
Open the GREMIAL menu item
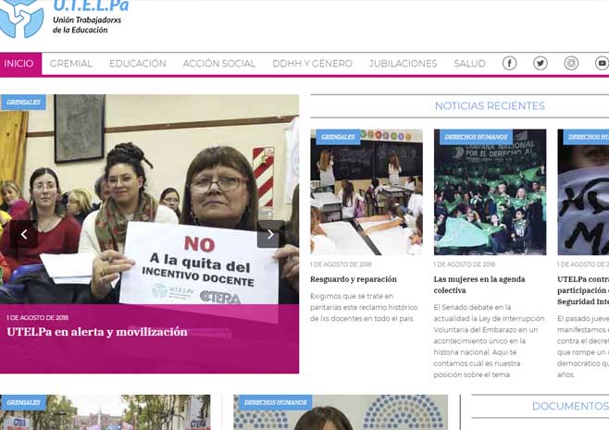click(x=71, y=64)
